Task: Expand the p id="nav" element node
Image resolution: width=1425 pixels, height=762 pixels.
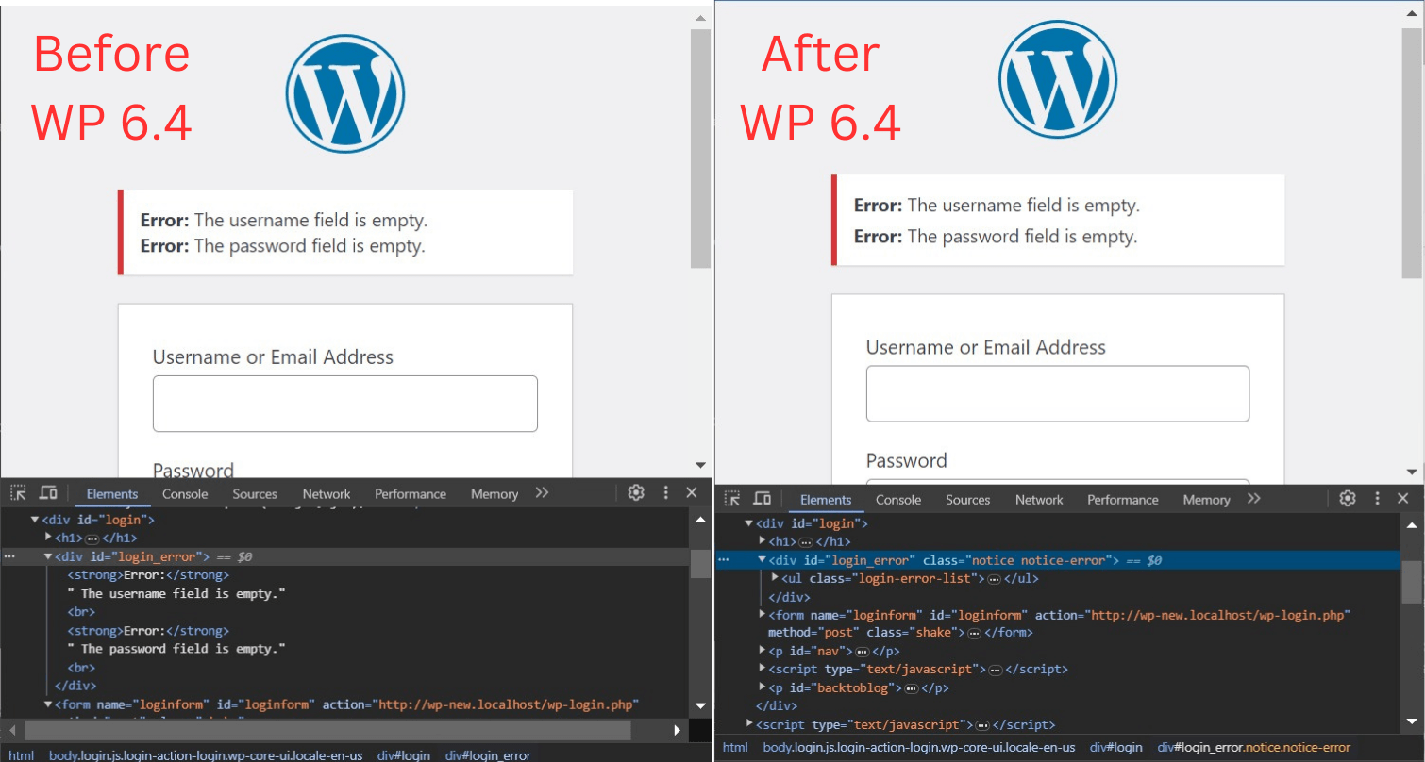Action: coord(763,651)
